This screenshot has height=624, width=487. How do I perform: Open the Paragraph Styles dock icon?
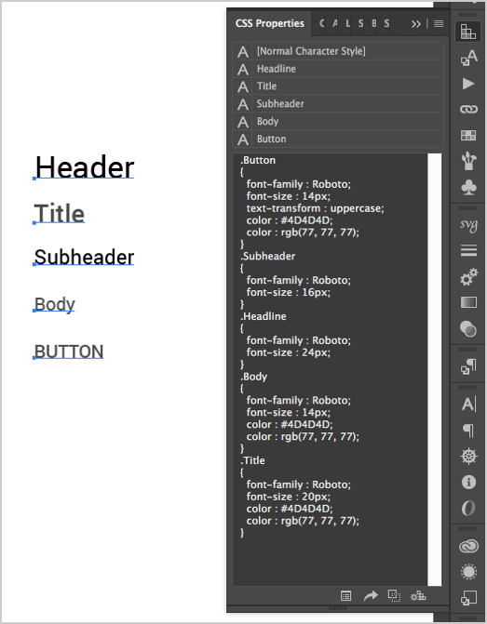click(468, 366)
